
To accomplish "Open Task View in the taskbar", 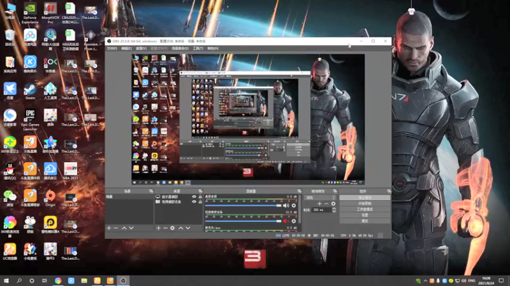I will pyautogui.click(x=45, y=280).
